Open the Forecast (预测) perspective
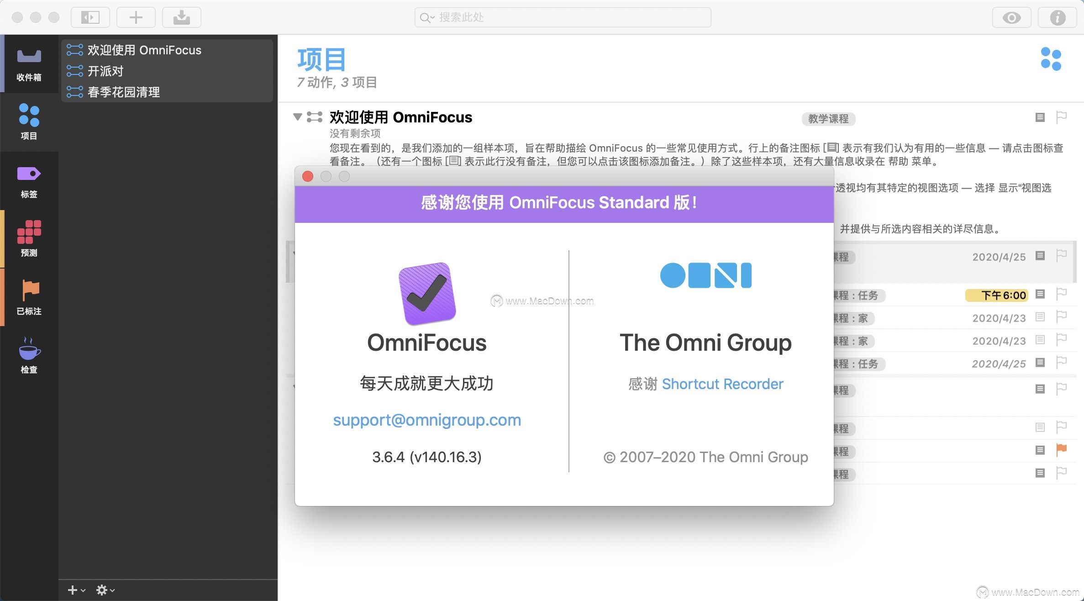This screenshot has width=1084, height=601. [x=29, y=239]
